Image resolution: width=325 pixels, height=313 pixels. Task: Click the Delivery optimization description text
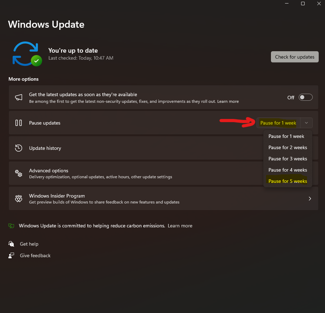[100, 177]
